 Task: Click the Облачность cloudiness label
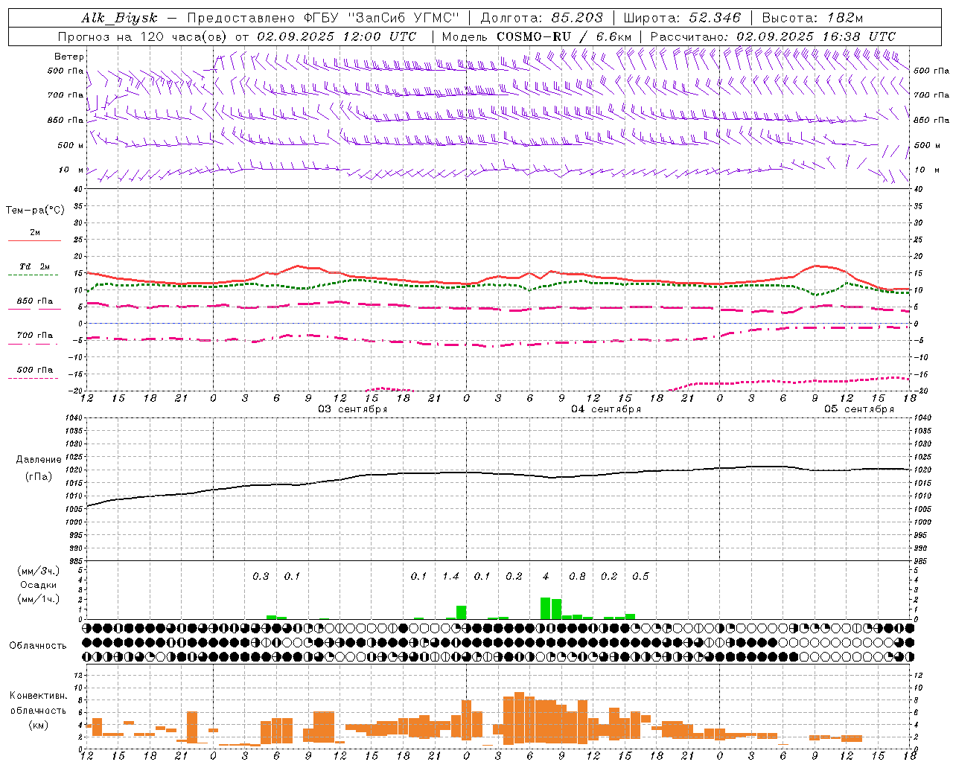[38, 646]
